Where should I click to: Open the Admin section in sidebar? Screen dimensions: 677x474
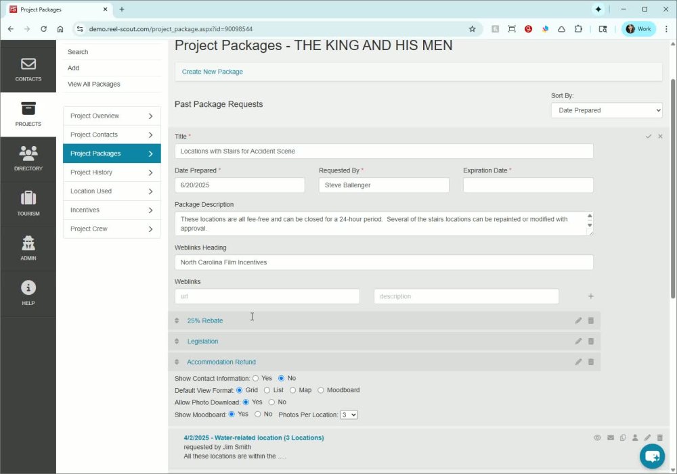28,249
